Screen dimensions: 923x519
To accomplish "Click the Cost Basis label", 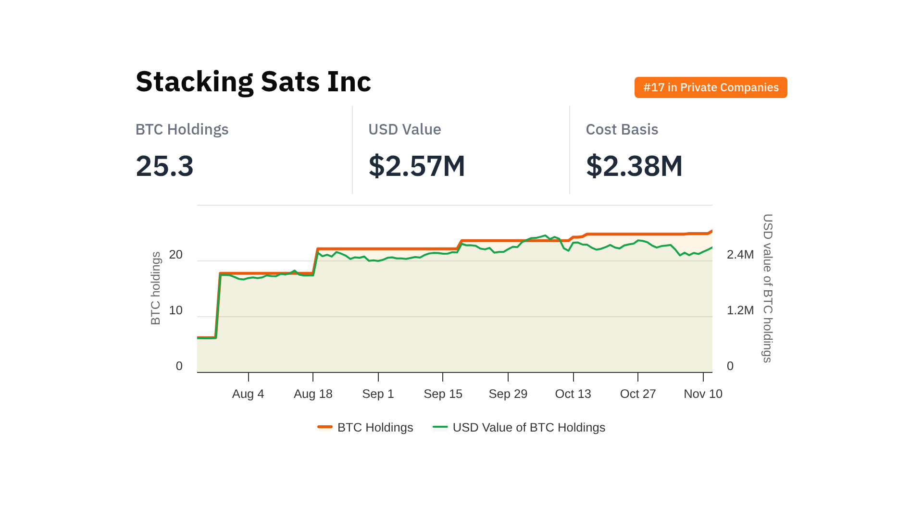I will tap(622, 129).
